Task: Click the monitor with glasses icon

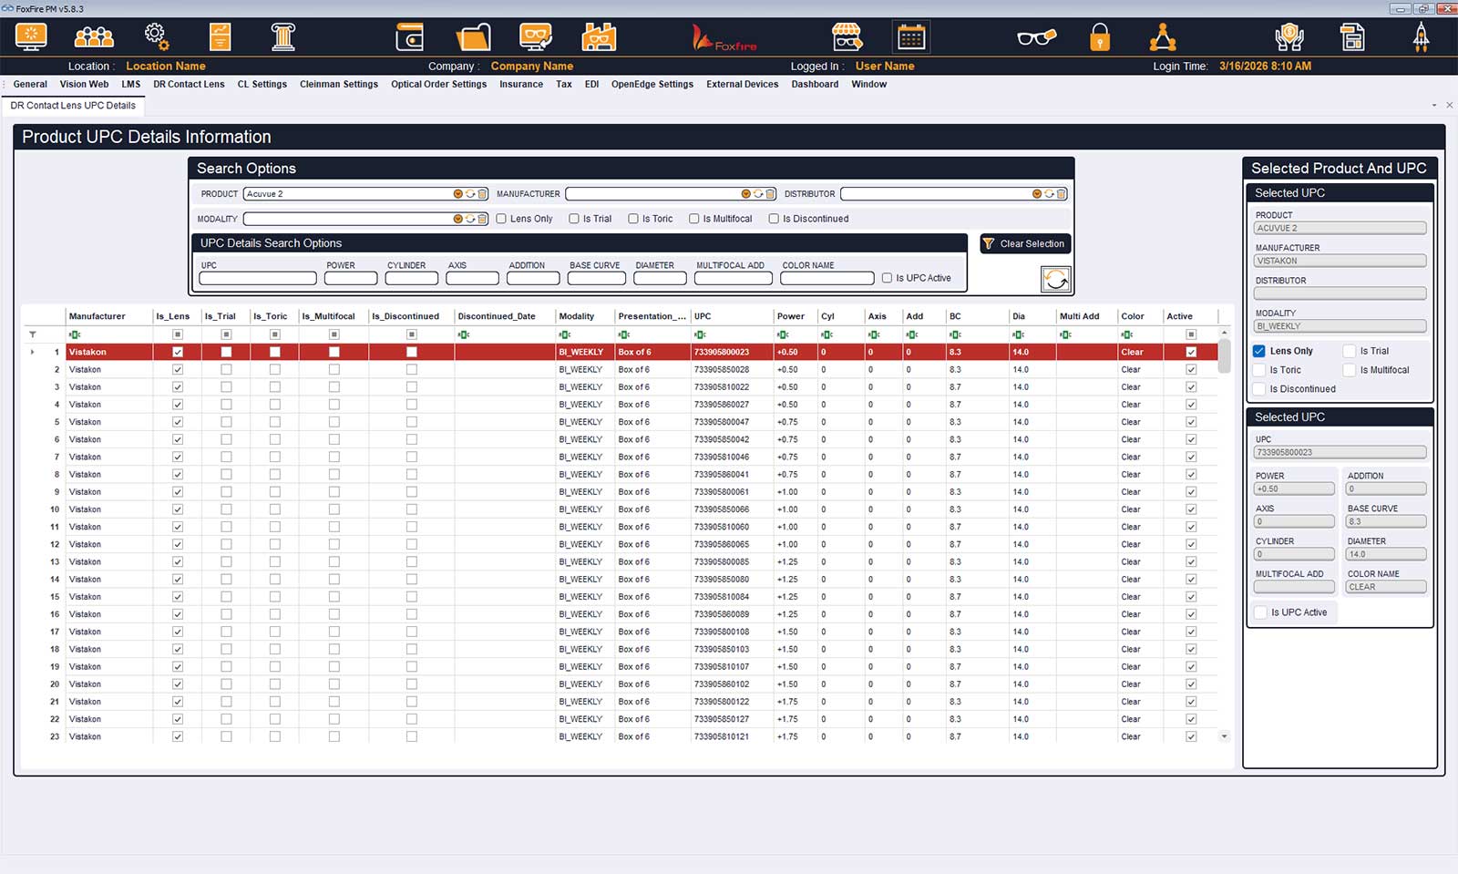Action: tap(536, 37)
